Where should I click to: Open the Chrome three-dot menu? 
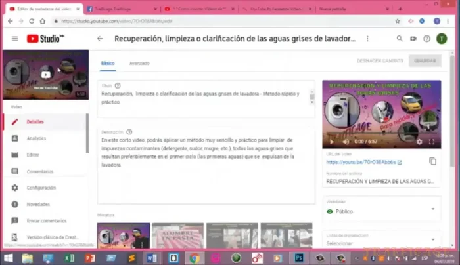point(448,21)
